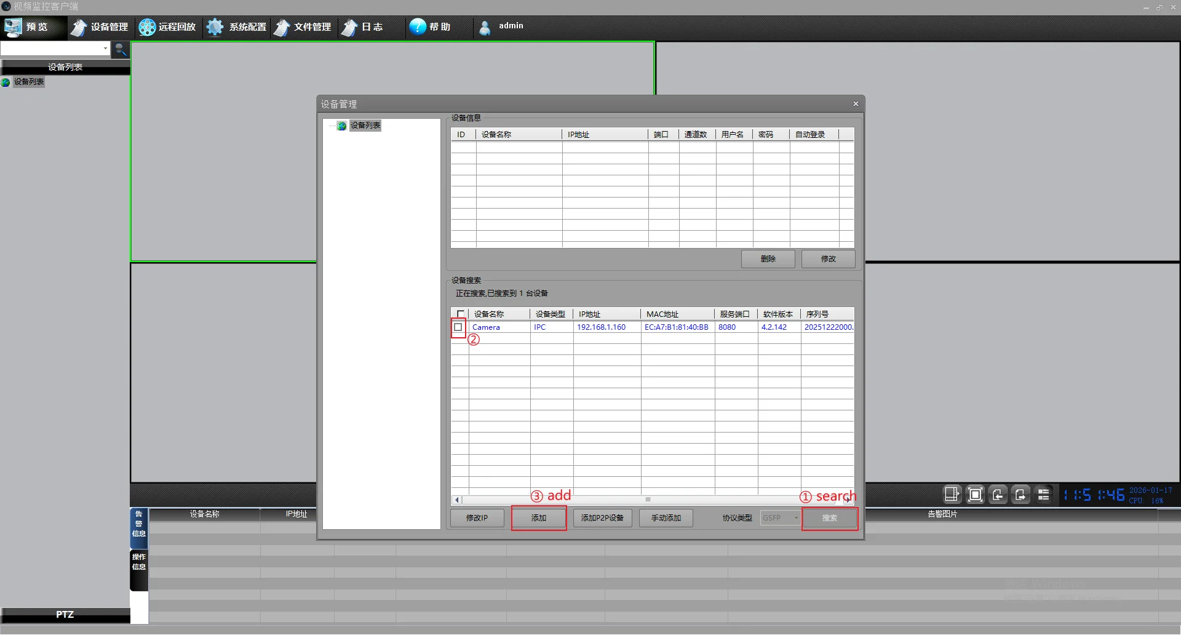Select 设备列表 node in the dialog tree
This screenshot has width=1181, height=635.
click(365, 126)
